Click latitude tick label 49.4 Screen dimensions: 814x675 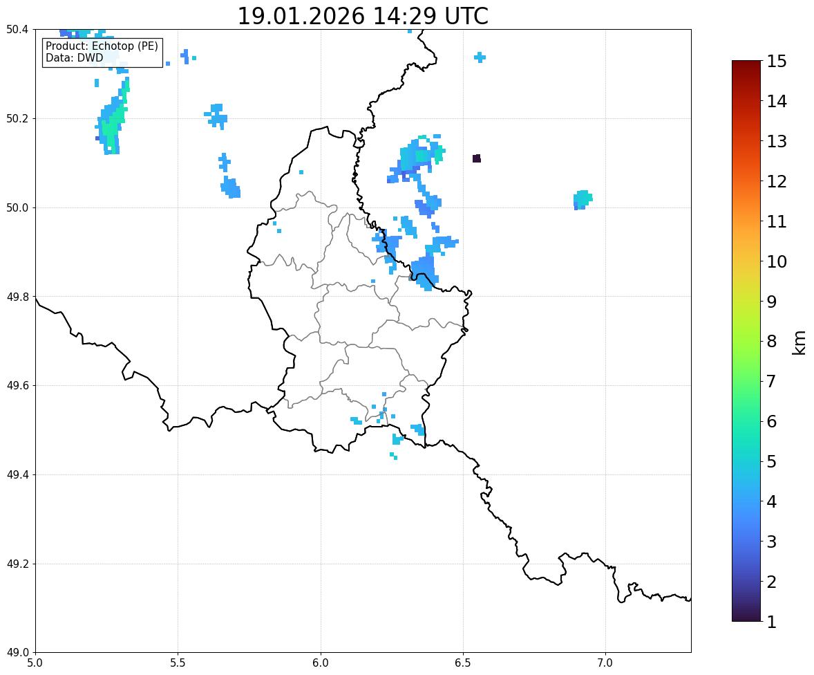click(17, 475)
